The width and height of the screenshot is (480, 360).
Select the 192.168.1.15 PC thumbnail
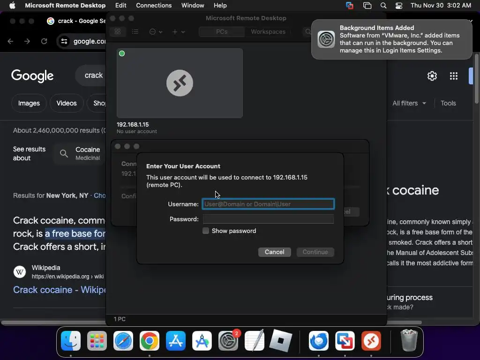(180, 83)
